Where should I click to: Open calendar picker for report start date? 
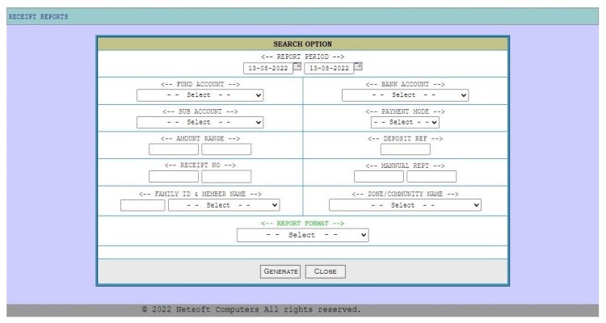[297, 67]
